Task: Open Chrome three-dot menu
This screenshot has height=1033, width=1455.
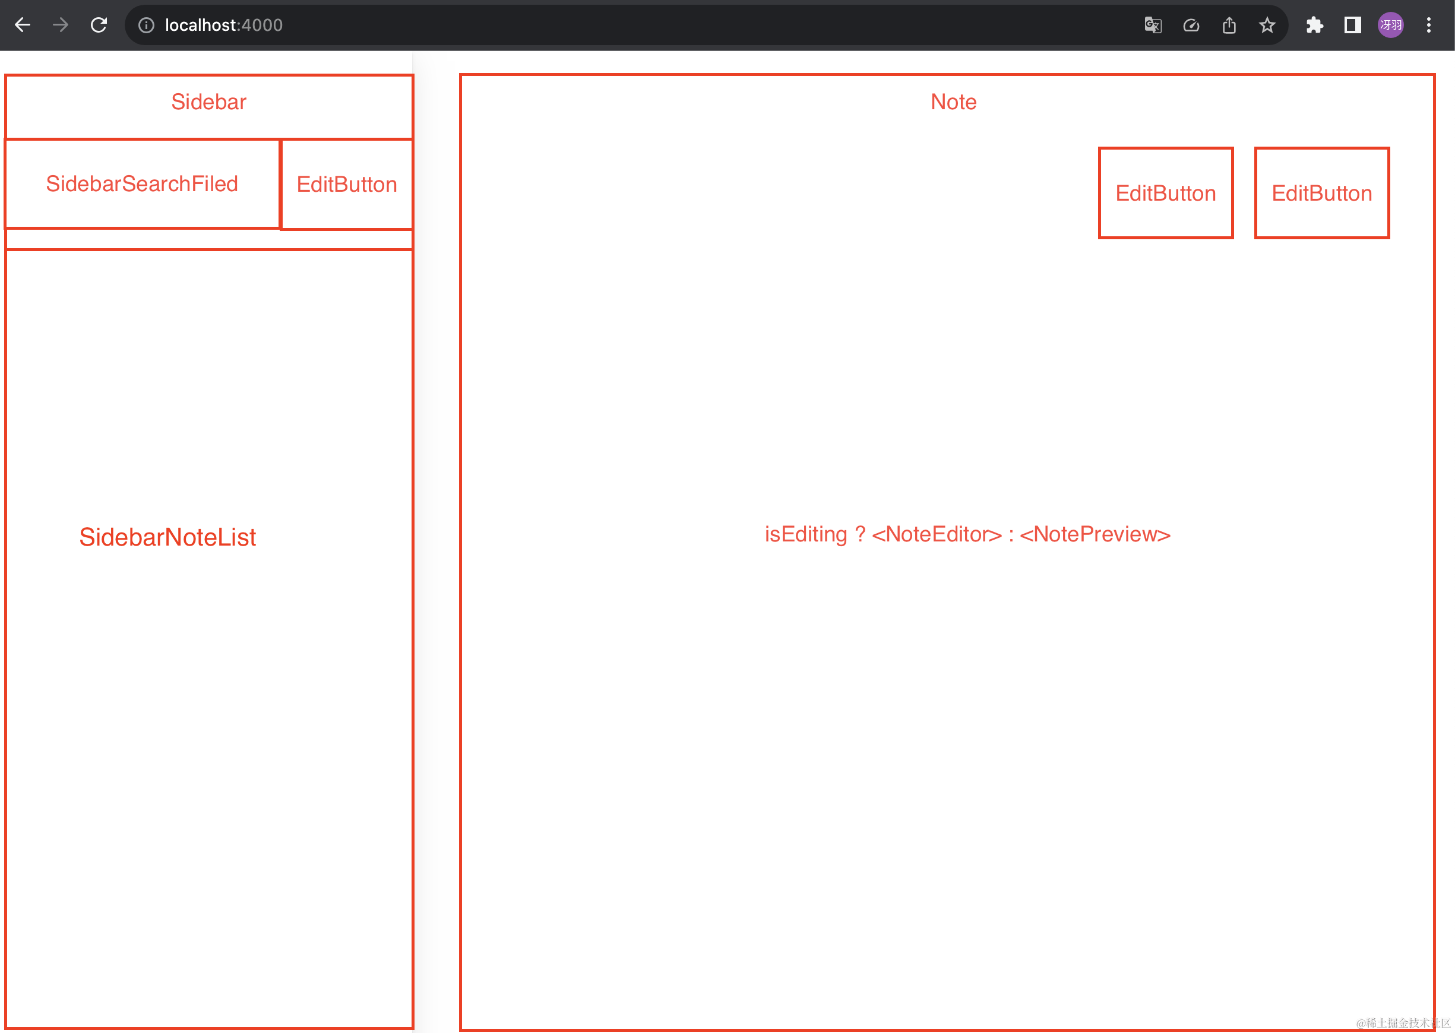Action: click(x=1429, y=25)
